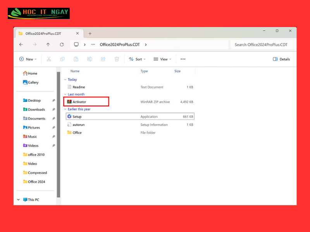Click the address bar ellipsis for hidden path
This screenshot has height=232, width=310.
pyautogui.click(x=93, y=44)
